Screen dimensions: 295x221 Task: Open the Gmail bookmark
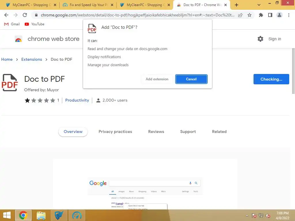point(12,24)
